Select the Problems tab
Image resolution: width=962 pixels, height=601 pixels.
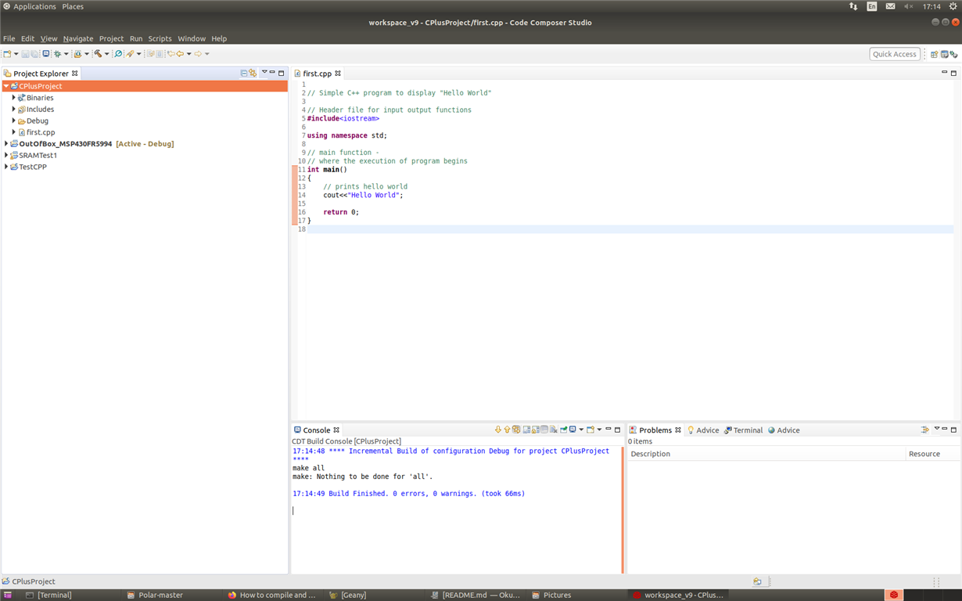pos(655,430)
